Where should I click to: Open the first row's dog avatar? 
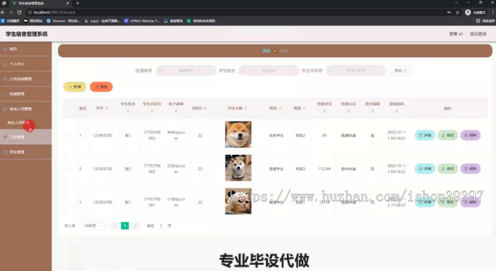[238, 134]
